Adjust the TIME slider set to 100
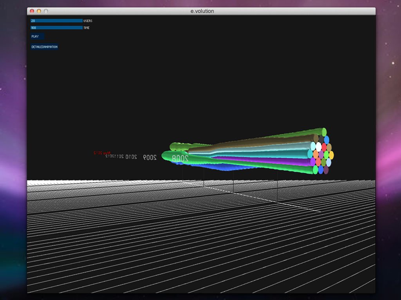The width and height of the screenshot is (401, 300). click(56, 28)
